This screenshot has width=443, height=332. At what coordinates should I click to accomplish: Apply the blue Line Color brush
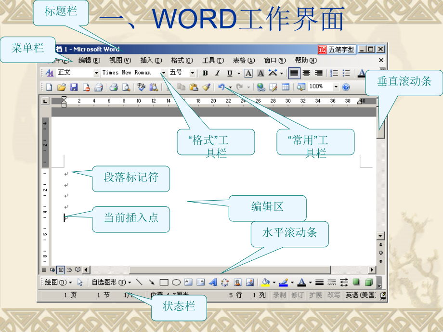click(x=283, y=282)
